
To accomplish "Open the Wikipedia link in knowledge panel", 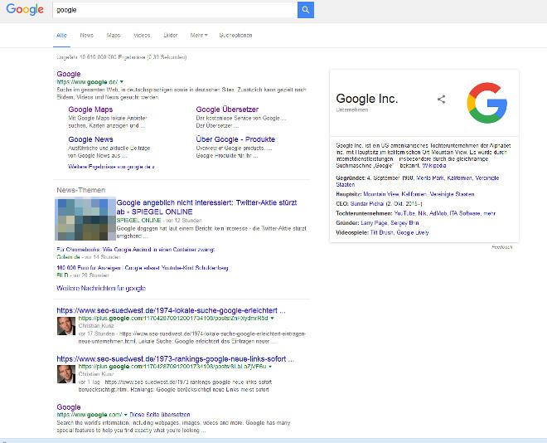I will (434, 165).
